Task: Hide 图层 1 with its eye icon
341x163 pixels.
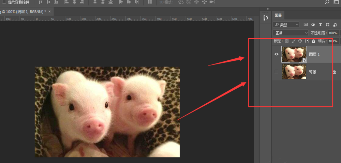Action: click(x=277, y=54)
